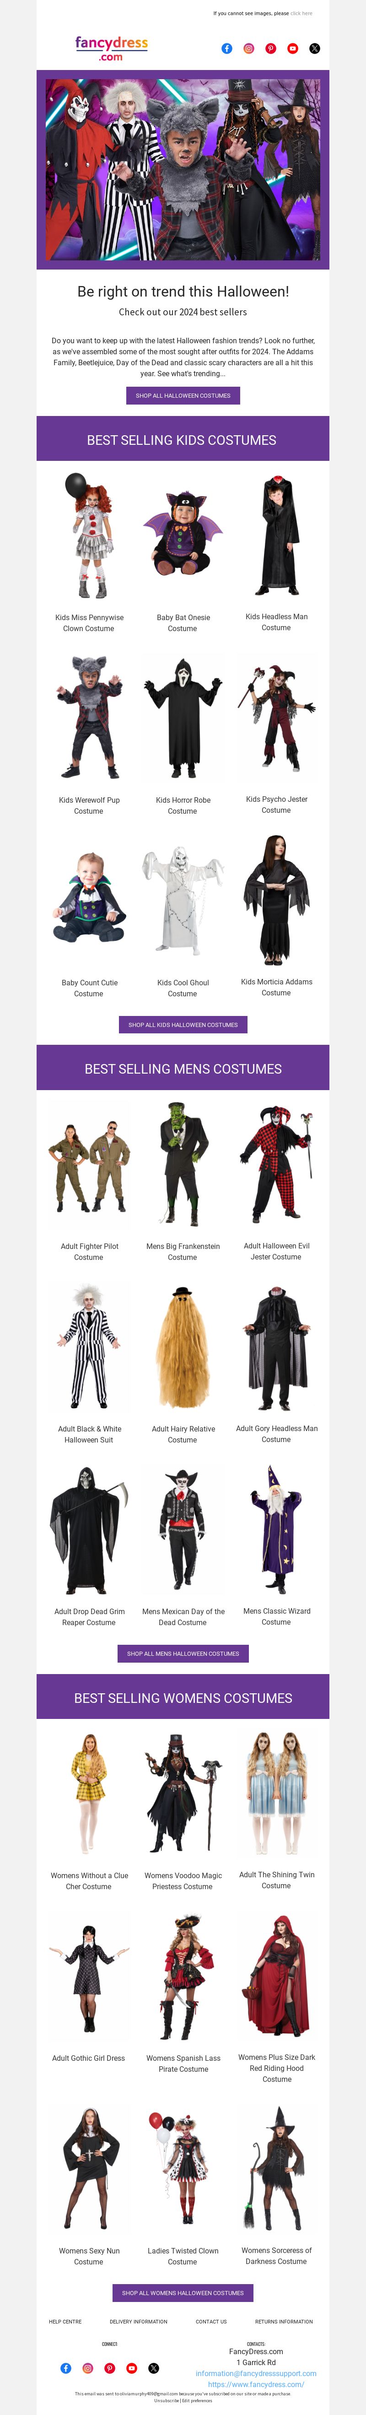Open the Returns Information footer link
Screen dimensions: 366x2415
point(285,2321)
